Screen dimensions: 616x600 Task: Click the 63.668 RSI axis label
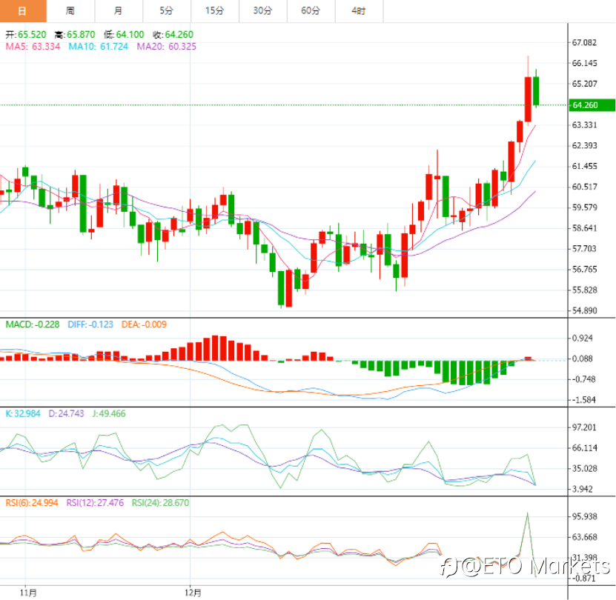tap(585, 537)
